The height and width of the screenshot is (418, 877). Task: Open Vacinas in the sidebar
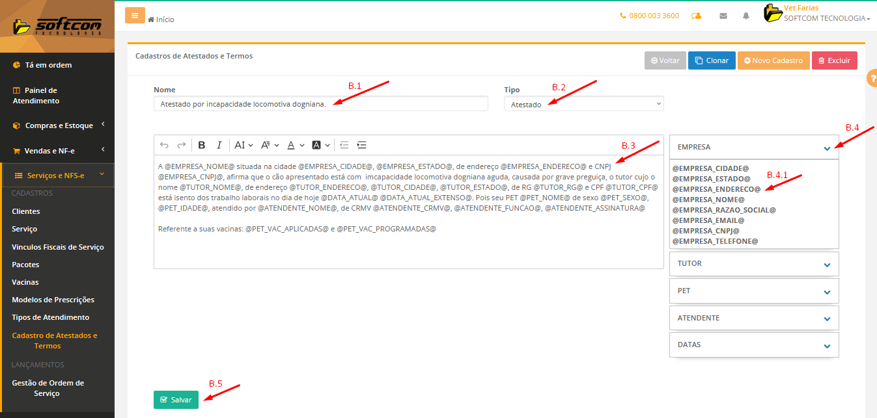coord(25,282)
